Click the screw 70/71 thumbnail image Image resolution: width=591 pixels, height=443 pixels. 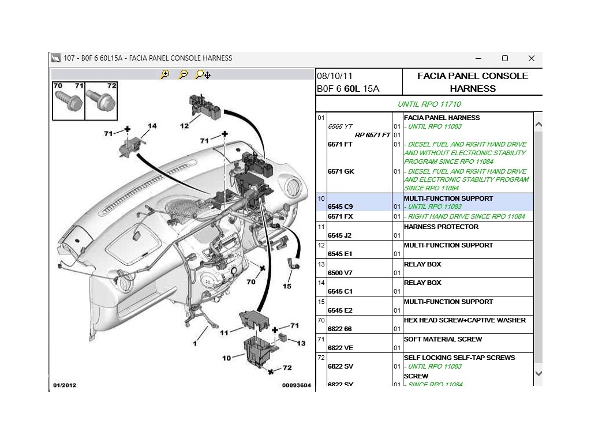68,100
